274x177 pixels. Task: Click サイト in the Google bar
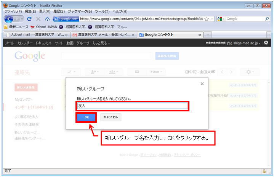(x=59, y=43)
